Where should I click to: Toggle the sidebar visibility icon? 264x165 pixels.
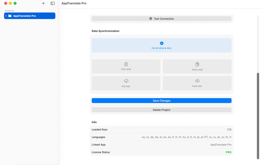[x=53, y=3]
